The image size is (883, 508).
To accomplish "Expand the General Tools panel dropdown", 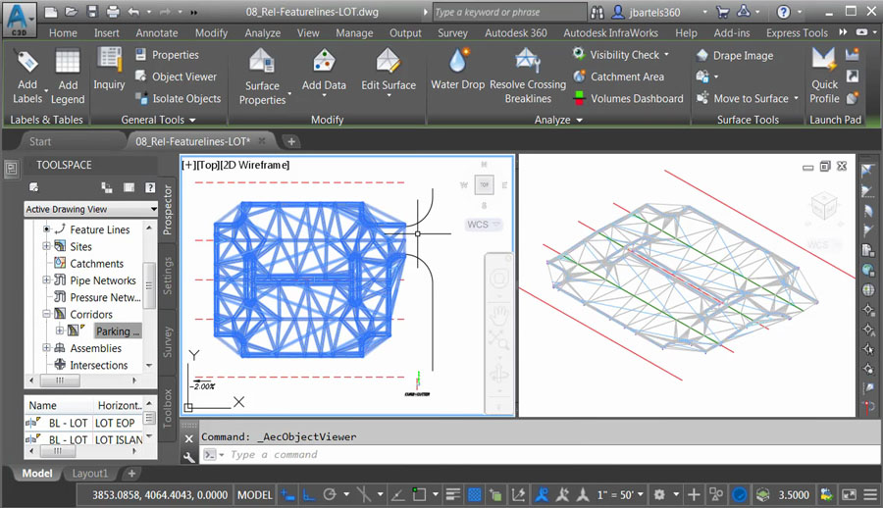I will click(x=192, y=120).
